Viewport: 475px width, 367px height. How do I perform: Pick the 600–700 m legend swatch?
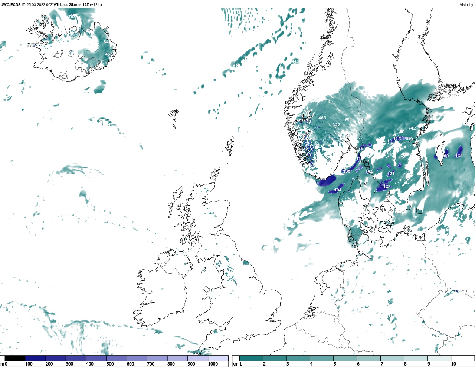pos(137,358)
